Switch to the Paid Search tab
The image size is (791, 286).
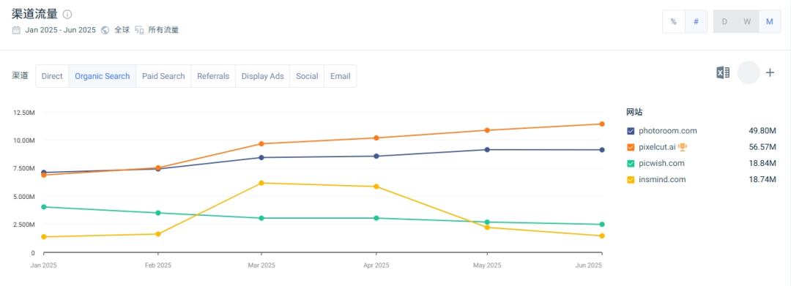(x=163, y=76)
